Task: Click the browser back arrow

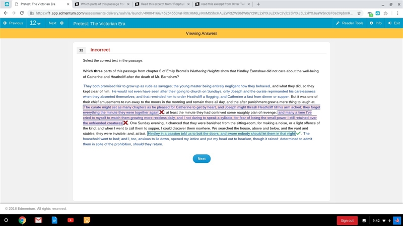Action: [6, 13]
